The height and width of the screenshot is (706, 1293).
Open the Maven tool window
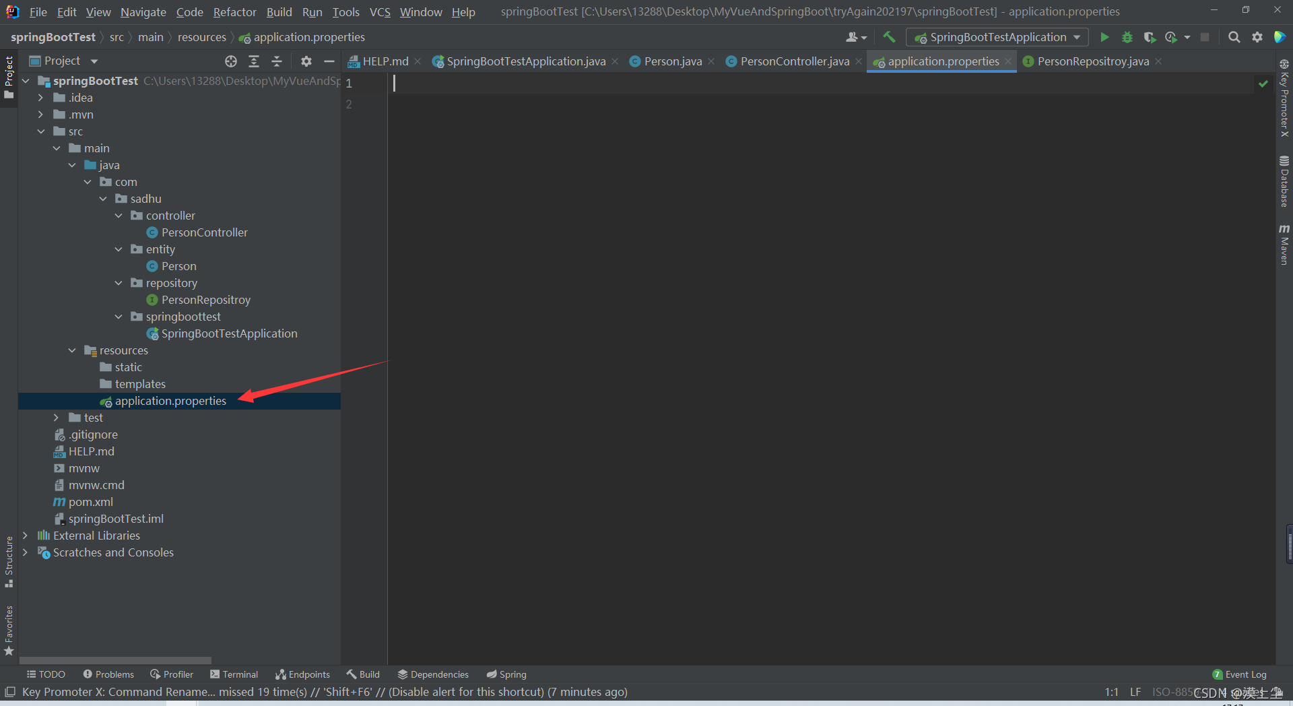[1284, 245]
